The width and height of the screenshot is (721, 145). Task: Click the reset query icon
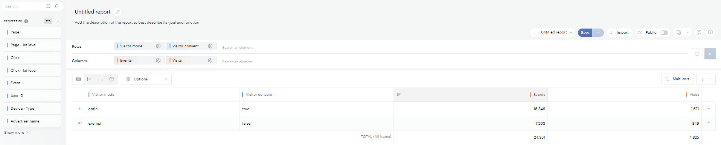697,54
